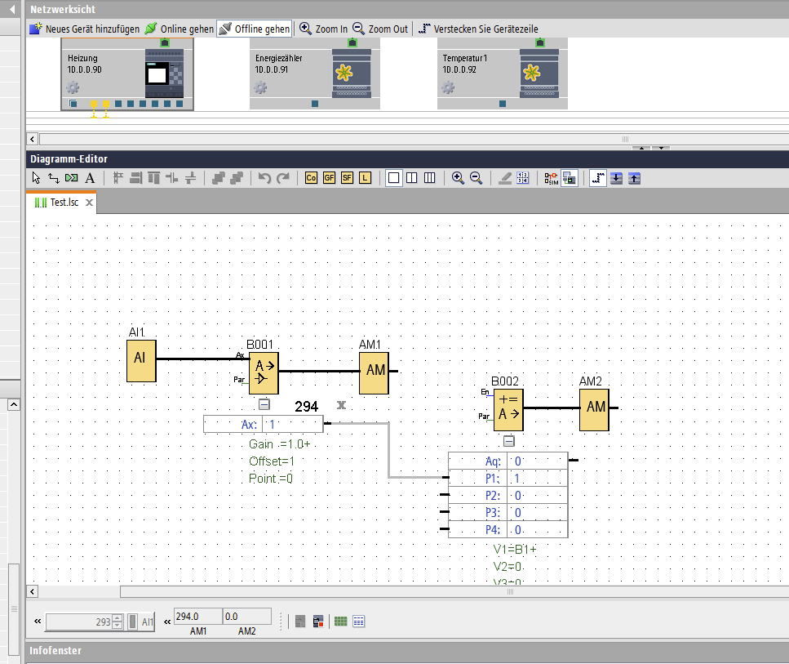Open the Co constants block list
Image resolution: width=789 pixels, height=664 pixels.
[x=311, y=178]
